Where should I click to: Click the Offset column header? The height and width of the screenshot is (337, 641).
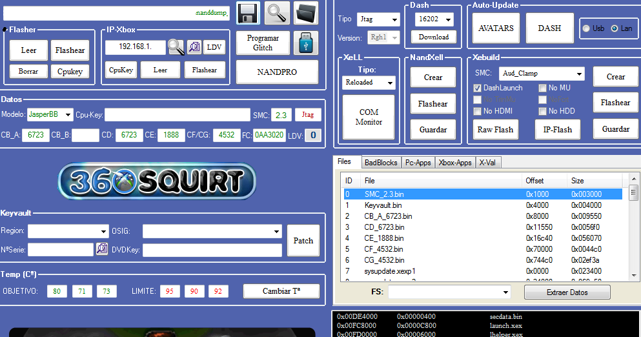click(544, 181)
